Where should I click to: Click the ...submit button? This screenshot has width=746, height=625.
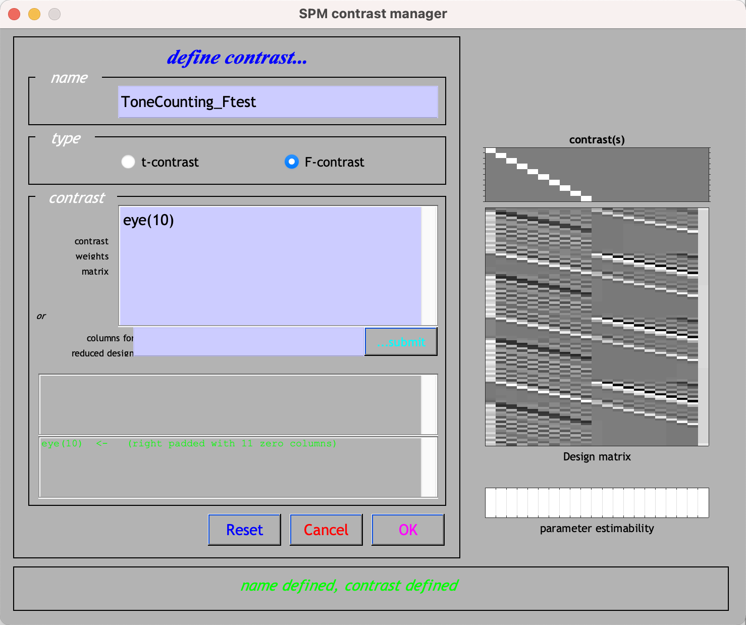(401, 342)
